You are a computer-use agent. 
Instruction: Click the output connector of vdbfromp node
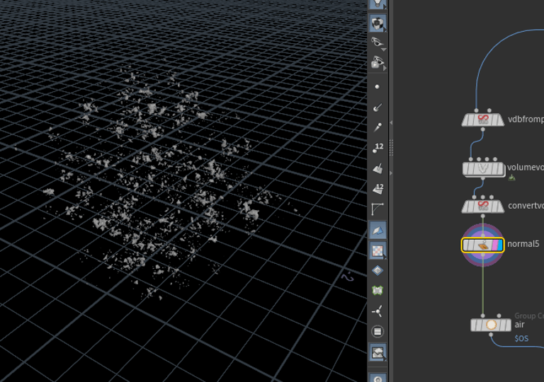pyautogui.click(x=483, y=129)
